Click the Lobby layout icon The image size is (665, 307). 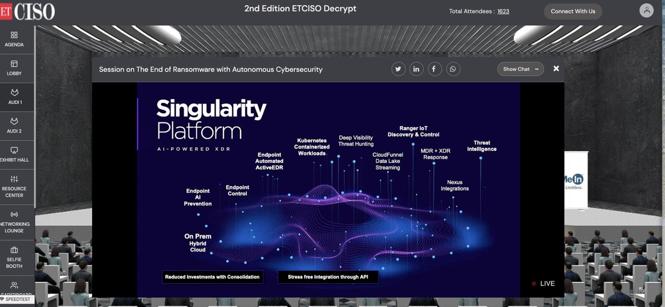(x=14, y=63)
